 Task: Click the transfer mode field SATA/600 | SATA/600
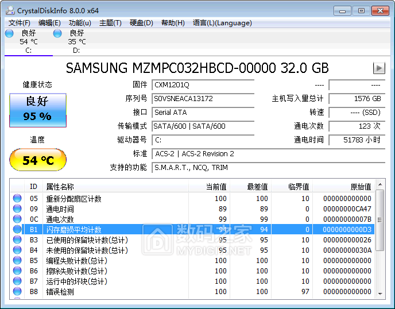pos(203,126)
